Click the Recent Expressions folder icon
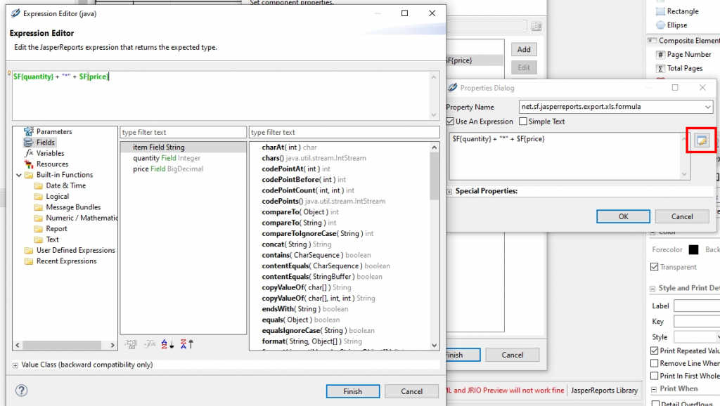The image size is (720, 406). [x=29, y=261]
